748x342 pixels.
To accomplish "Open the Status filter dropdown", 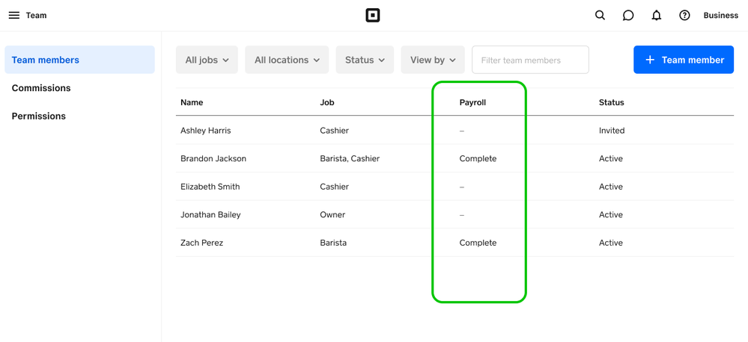I will [x=365, y=60].
